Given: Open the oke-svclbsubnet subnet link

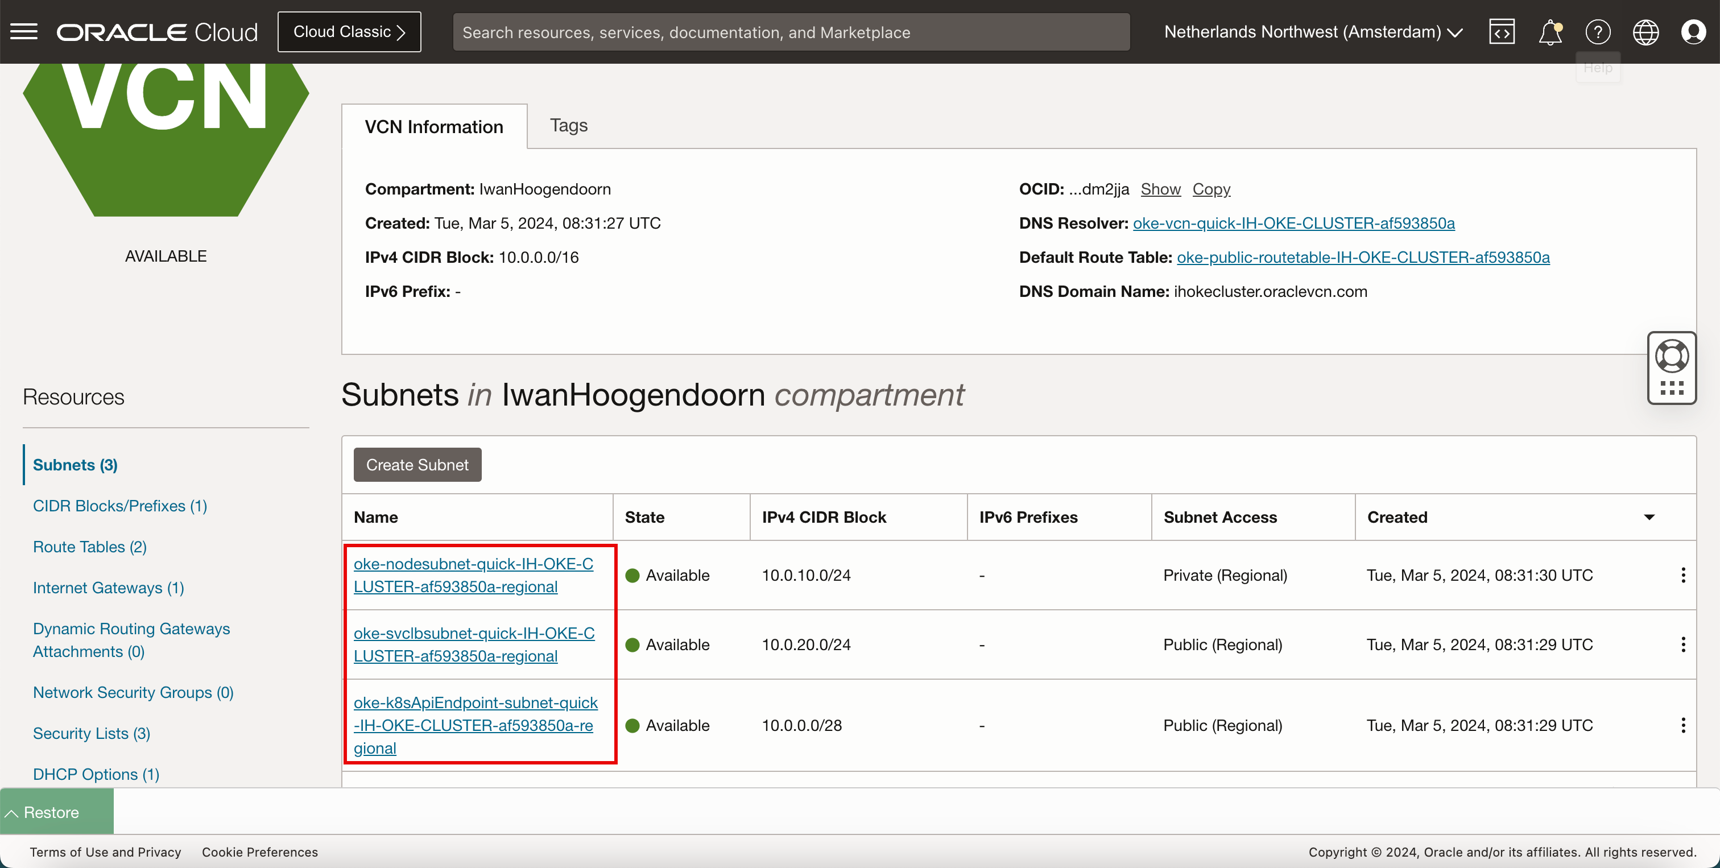Looking at the screenshot, I should (473, 644).
